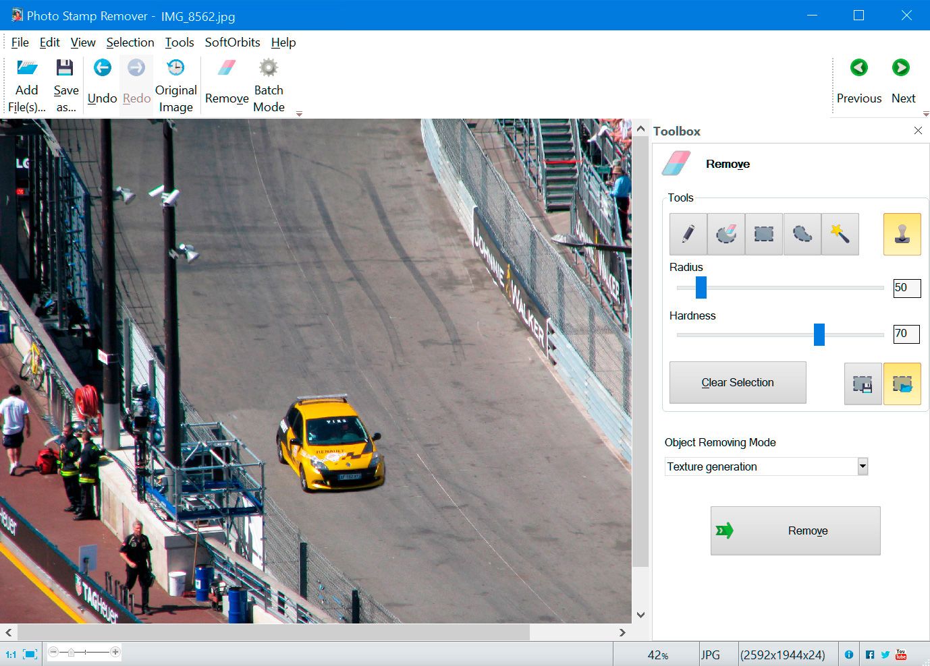Click the Clear Selection button
The height and width of the screenshot is (666, 930).
click(738, 382)
